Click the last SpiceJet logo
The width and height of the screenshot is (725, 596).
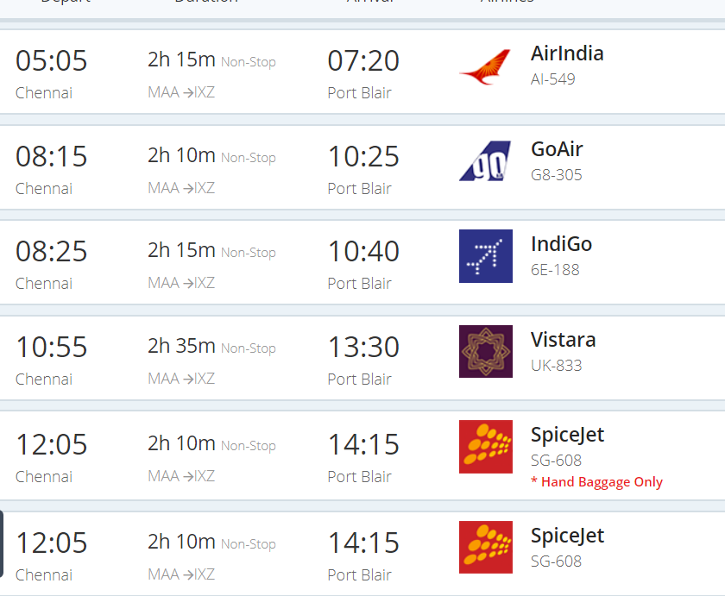point(485,548)
